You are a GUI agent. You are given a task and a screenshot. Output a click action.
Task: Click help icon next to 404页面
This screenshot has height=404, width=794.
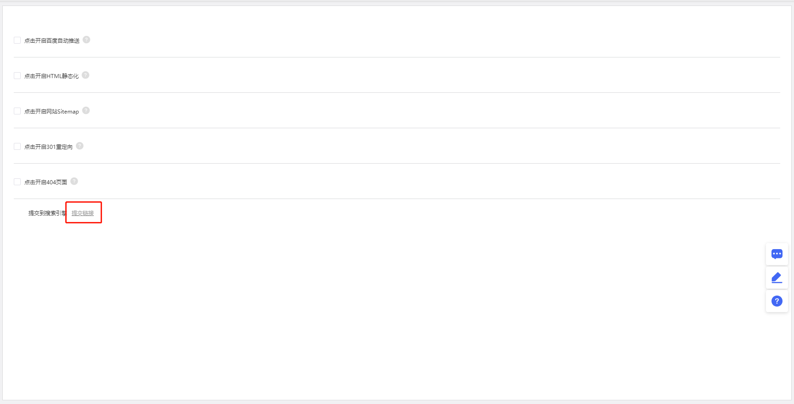(x=74, y=182)
